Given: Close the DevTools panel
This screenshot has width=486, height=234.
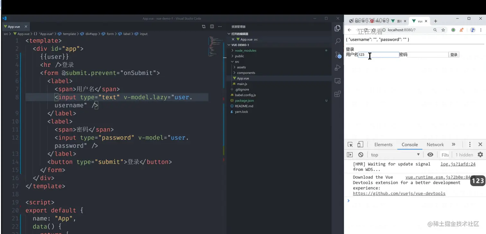Looking at the screenshot, I should point(480,145).
